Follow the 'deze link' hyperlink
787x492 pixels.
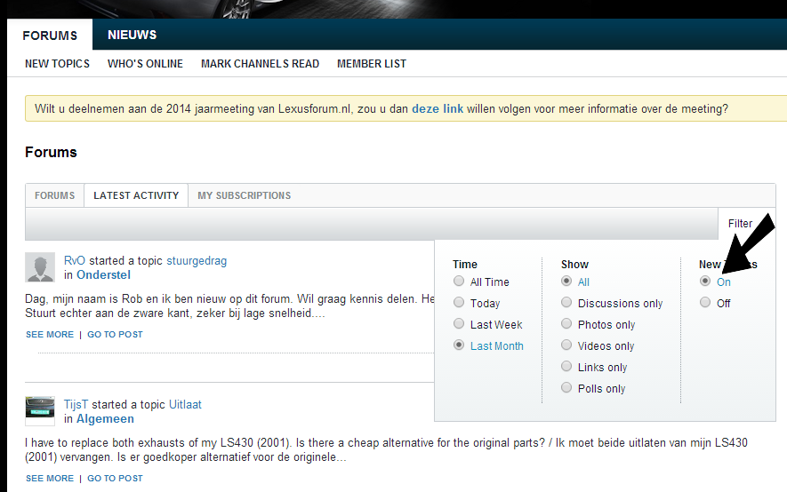438,109
